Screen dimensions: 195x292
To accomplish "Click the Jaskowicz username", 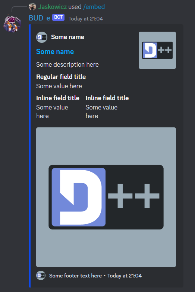I will (52, 7).
